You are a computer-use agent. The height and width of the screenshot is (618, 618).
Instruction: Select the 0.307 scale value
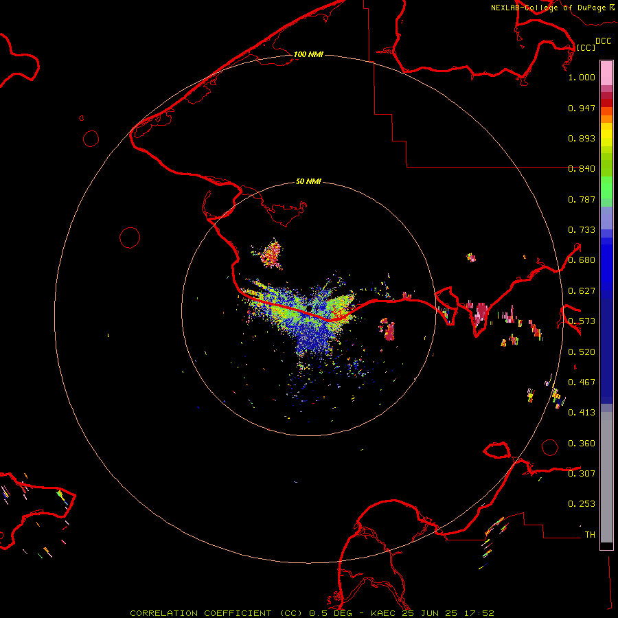coord(582,474)
